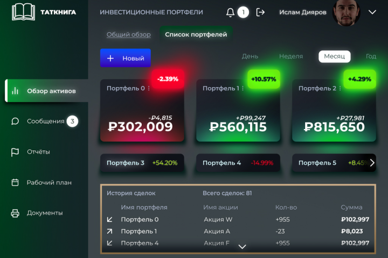Open Портфель 1 options dots menu

tap(242, 88)
